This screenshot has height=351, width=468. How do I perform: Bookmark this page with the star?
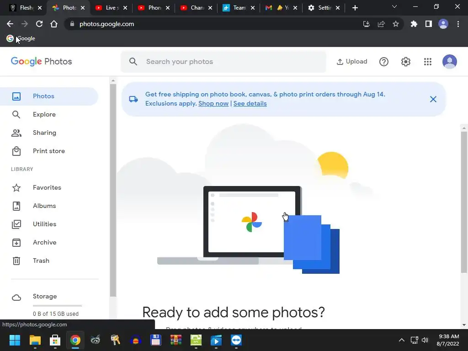coord(396,24)
